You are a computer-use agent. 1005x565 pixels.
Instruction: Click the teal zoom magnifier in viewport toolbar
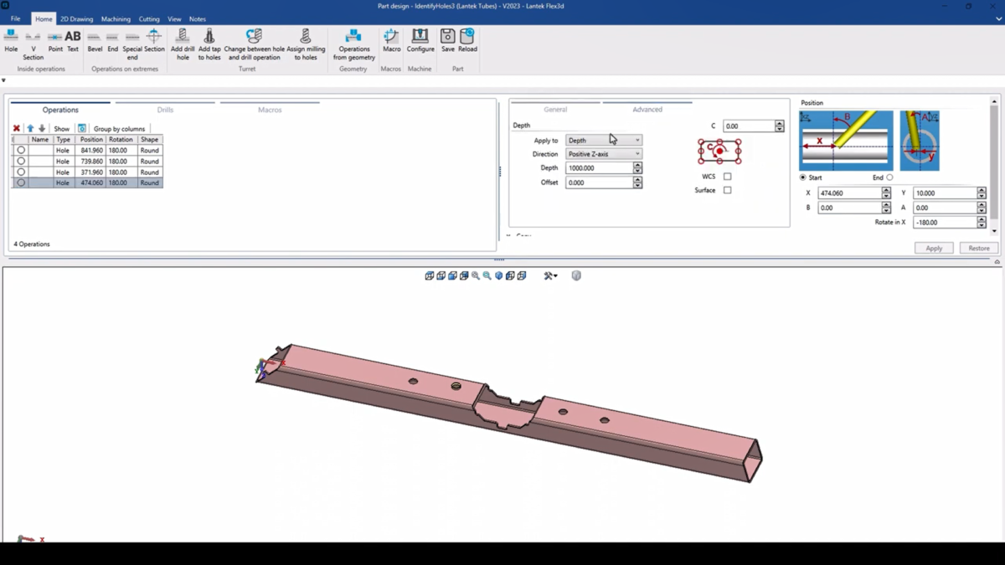[487, 275]
